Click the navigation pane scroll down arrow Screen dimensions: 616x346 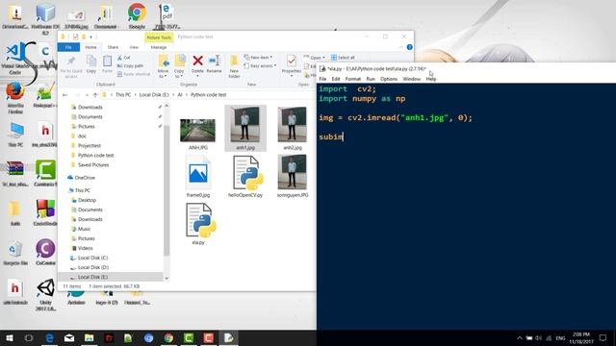tap(167, 278)
